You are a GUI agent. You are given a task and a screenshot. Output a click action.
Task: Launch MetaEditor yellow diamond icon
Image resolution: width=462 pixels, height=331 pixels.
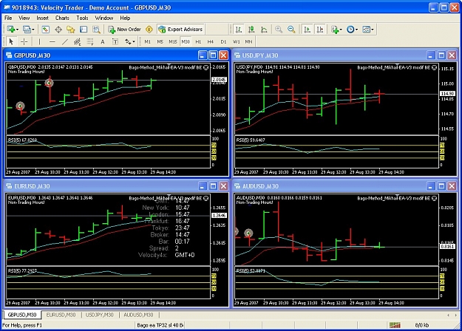149,30
